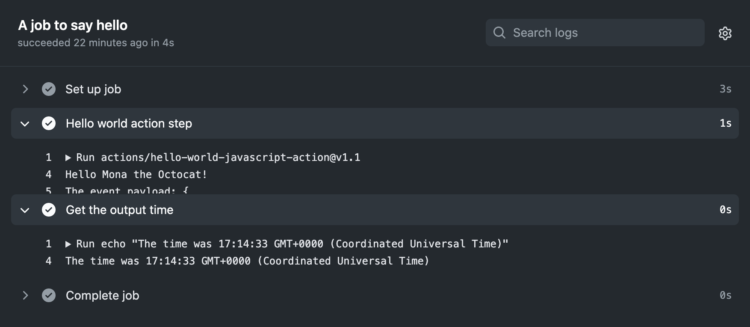Expand the Complete job step
This screenshot has width=750, height=327.
tap(25, 295)
